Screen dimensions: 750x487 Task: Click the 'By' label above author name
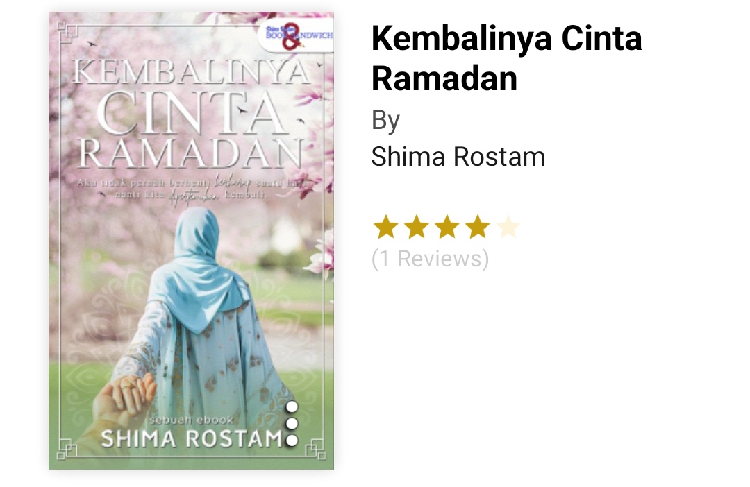point(385,121)
